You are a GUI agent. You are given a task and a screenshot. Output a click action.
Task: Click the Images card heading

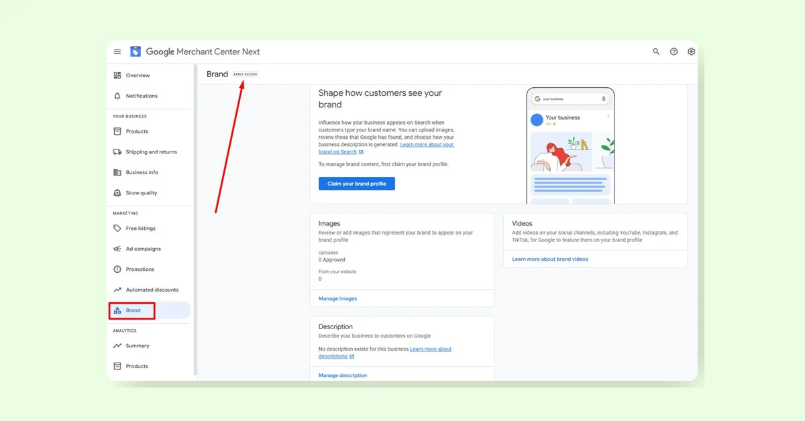[x=329, y=224]
